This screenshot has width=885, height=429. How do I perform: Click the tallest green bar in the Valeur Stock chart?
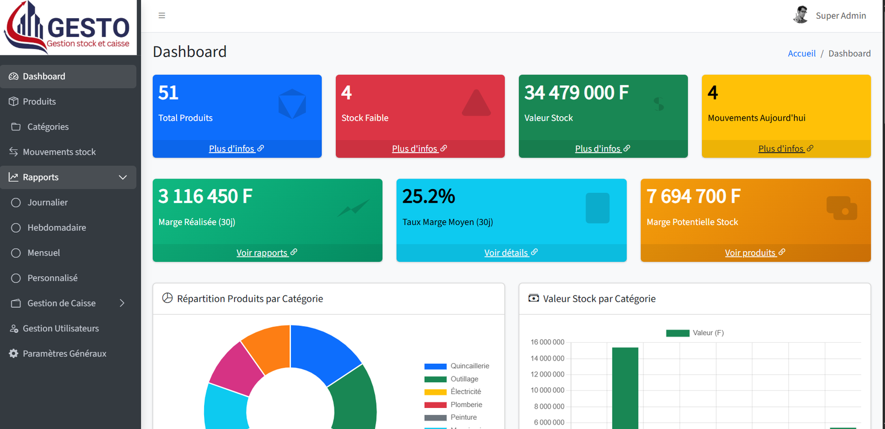pyautogui.click(x=625, y=388)
